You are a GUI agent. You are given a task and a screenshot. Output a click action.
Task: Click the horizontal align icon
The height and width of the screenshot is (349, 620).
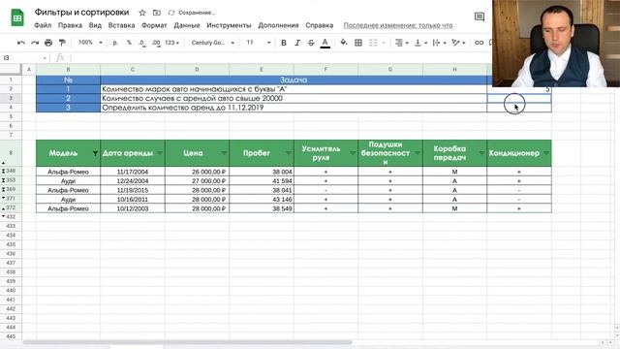[398, 43]
